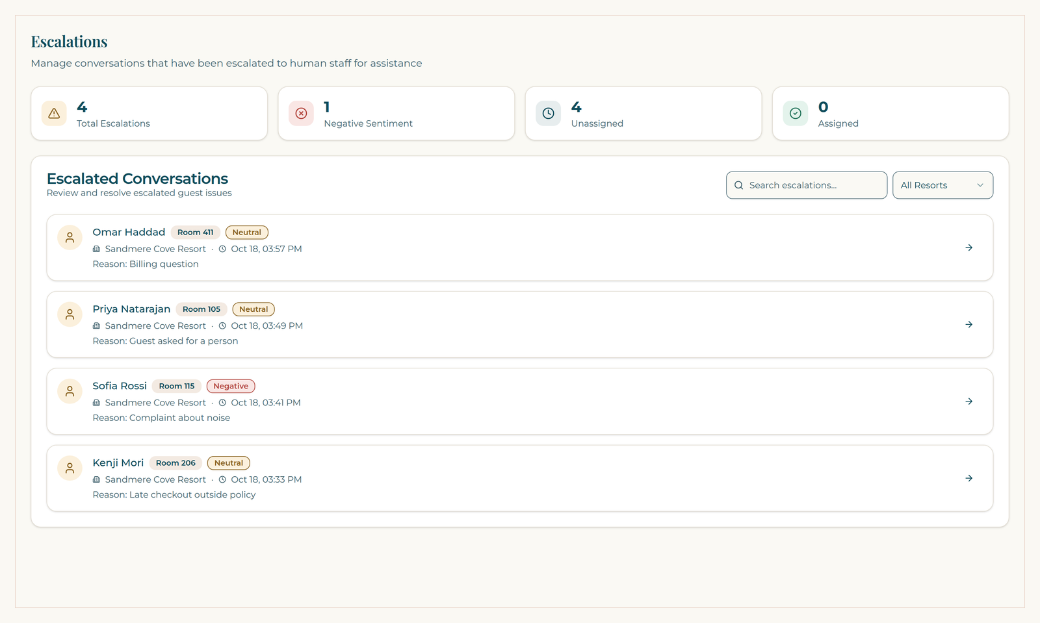
Task: Open Kenji Mori's escalation via arrow icon
Action: click(x=968, y=478)
